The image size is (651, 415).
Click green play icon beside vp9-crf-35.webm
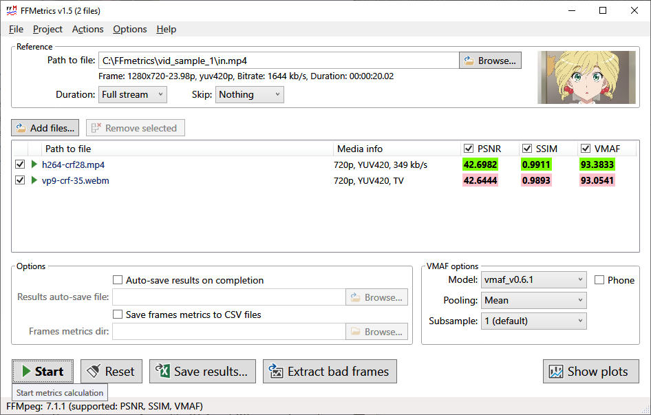(34, 180)
